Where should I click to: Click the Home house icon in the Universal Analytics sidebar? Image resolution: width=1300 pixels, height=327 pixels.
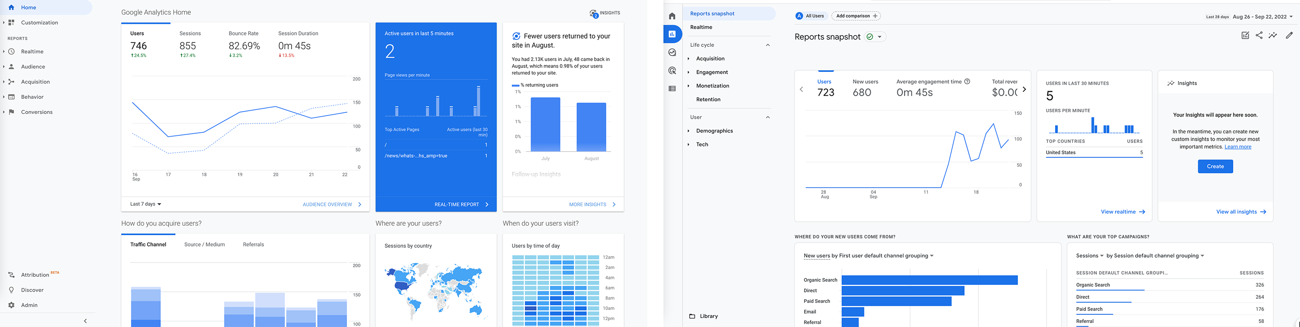point(11,7)
